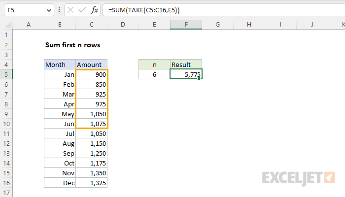
Task: Click the 'Amount' header cell
Action: 92,65
